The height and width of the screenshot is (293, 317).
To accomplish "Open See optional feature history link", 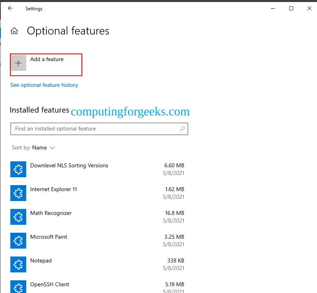I will point(44,85).
